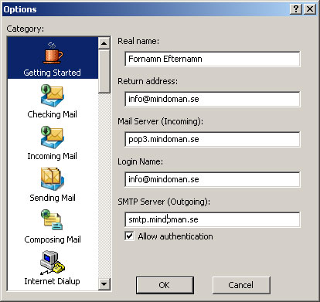
Task: Click the 'Real name:' label
Action: pos(138,41)
